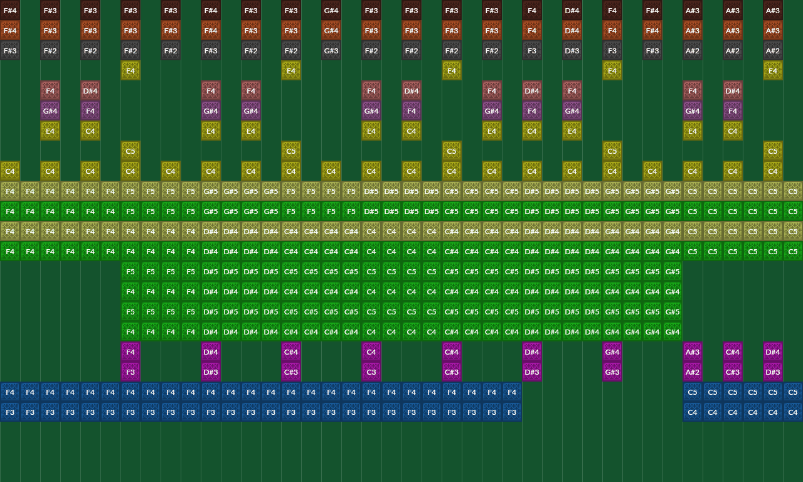Select the magenta G#3 note block
This screenshot has height=482, width=803.
612,372
